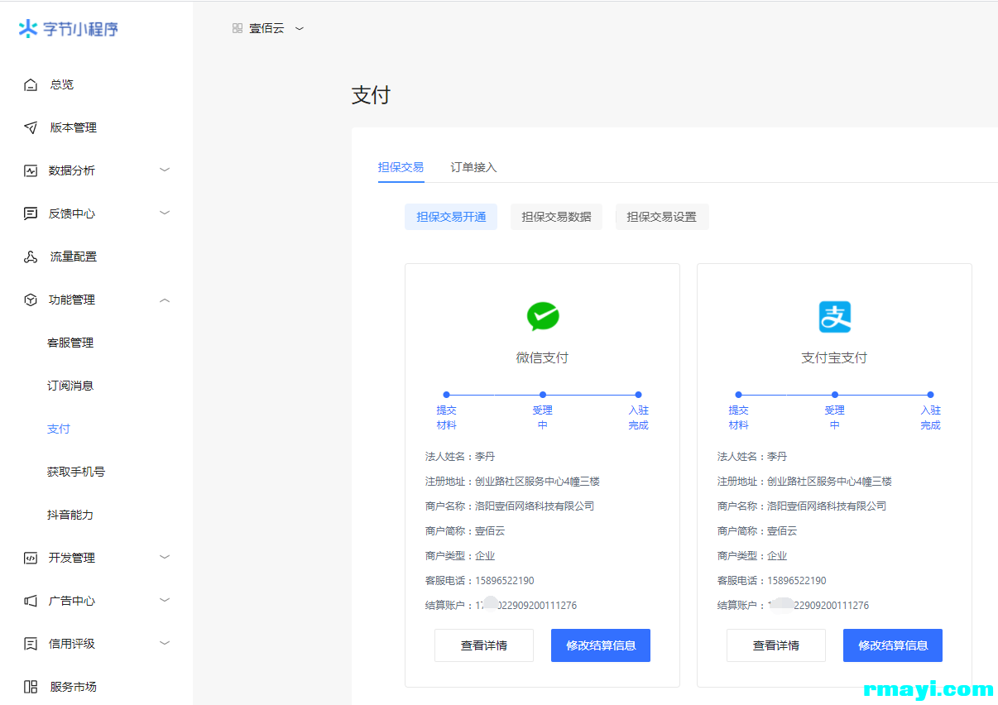Click the 开发管理 code icon
This screenshot has width=998, height=705.
click(31, 558)
